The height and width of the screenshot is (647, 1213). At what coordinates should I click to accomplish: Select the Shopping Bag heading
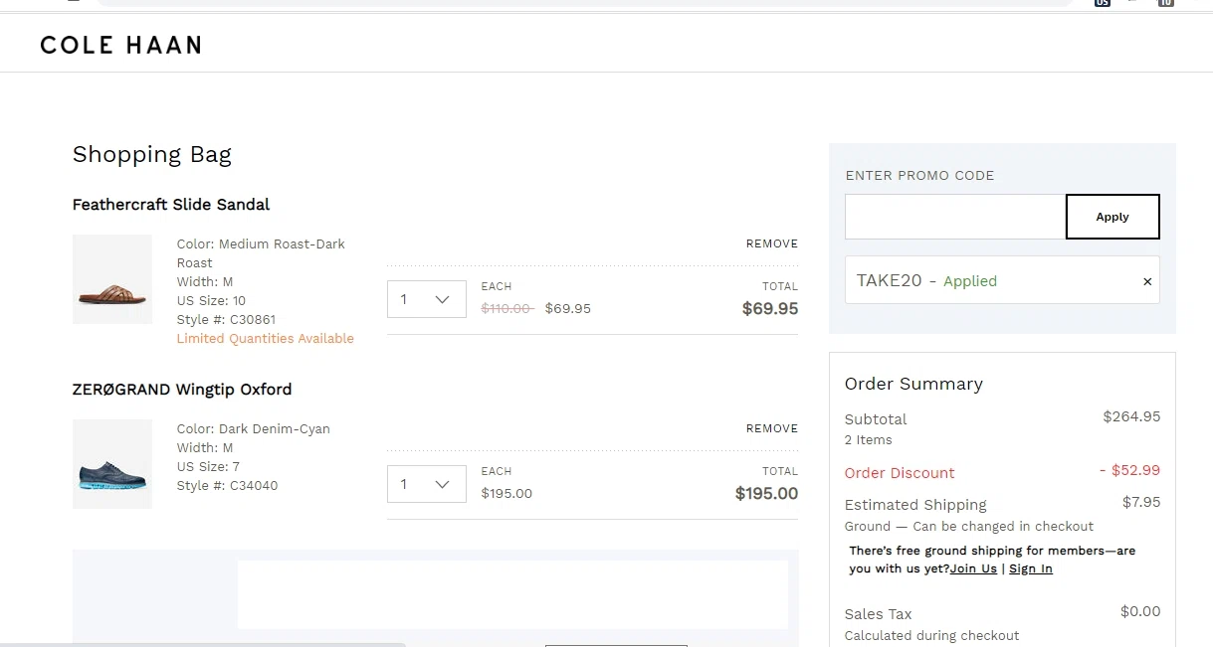tap(152, 154)
